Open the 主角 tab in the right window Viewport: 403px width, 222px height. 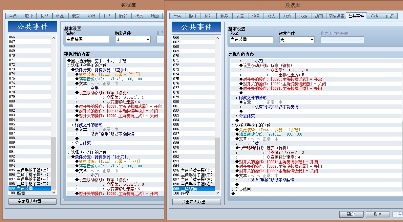tap(177, 16)
